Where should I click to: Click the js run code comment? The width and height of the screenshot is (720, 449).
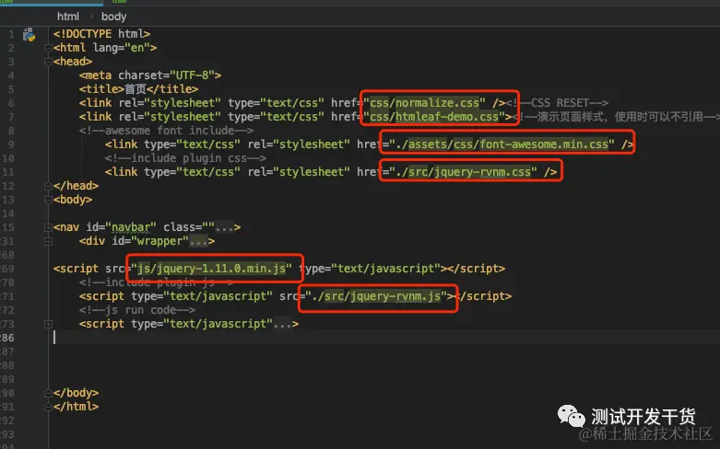pos(136,310)
